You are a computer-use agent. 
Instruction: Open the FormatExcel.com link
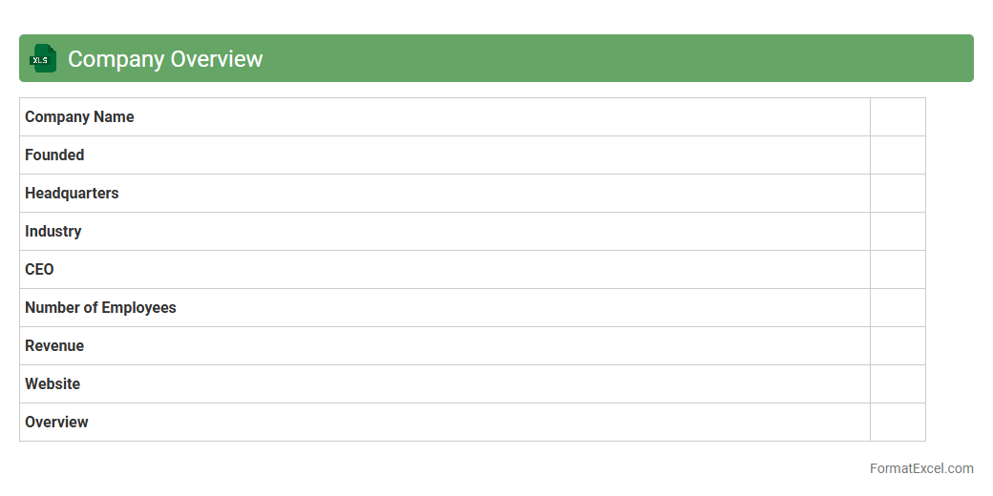[920, 468]
